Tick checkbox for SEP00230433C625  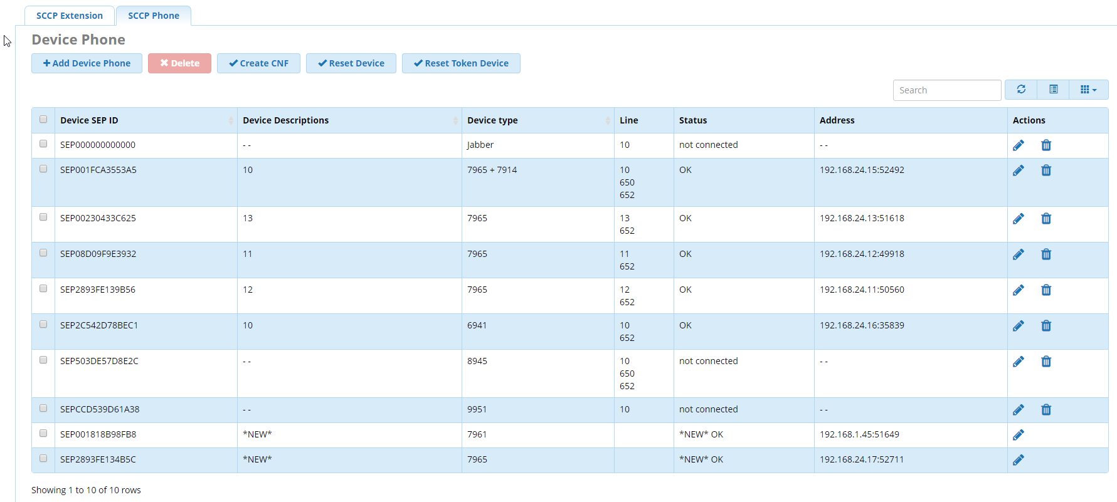coord(43,217)
